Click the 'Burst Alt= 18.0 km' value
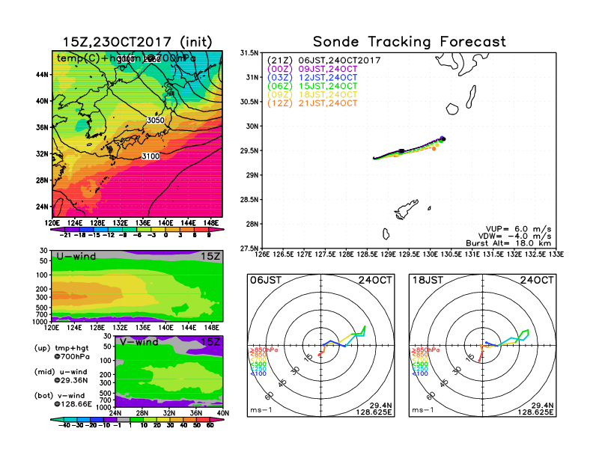Screen dimensions: 593x458 (x=508, y=243)
